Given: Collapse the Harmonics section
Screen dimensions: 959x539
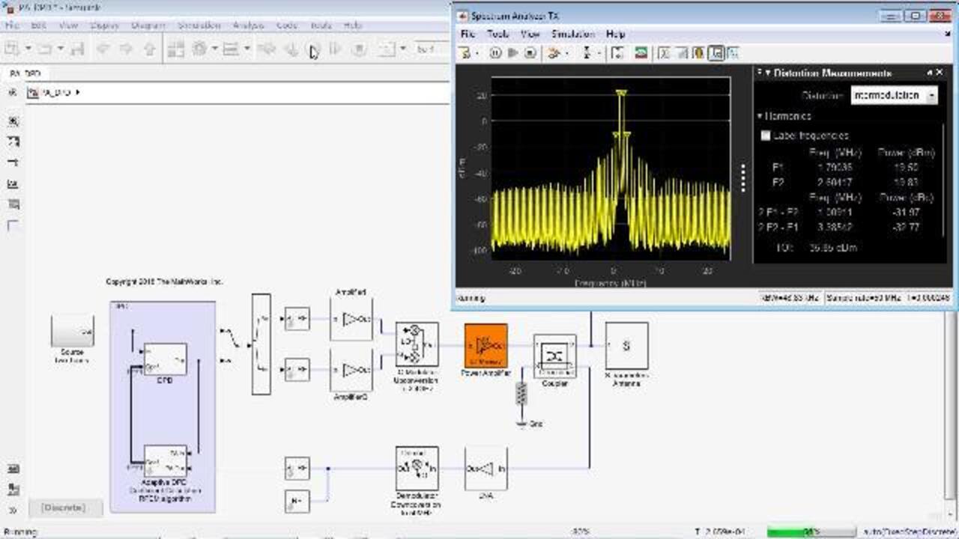Looking at the screenshot, I should 760,116.
